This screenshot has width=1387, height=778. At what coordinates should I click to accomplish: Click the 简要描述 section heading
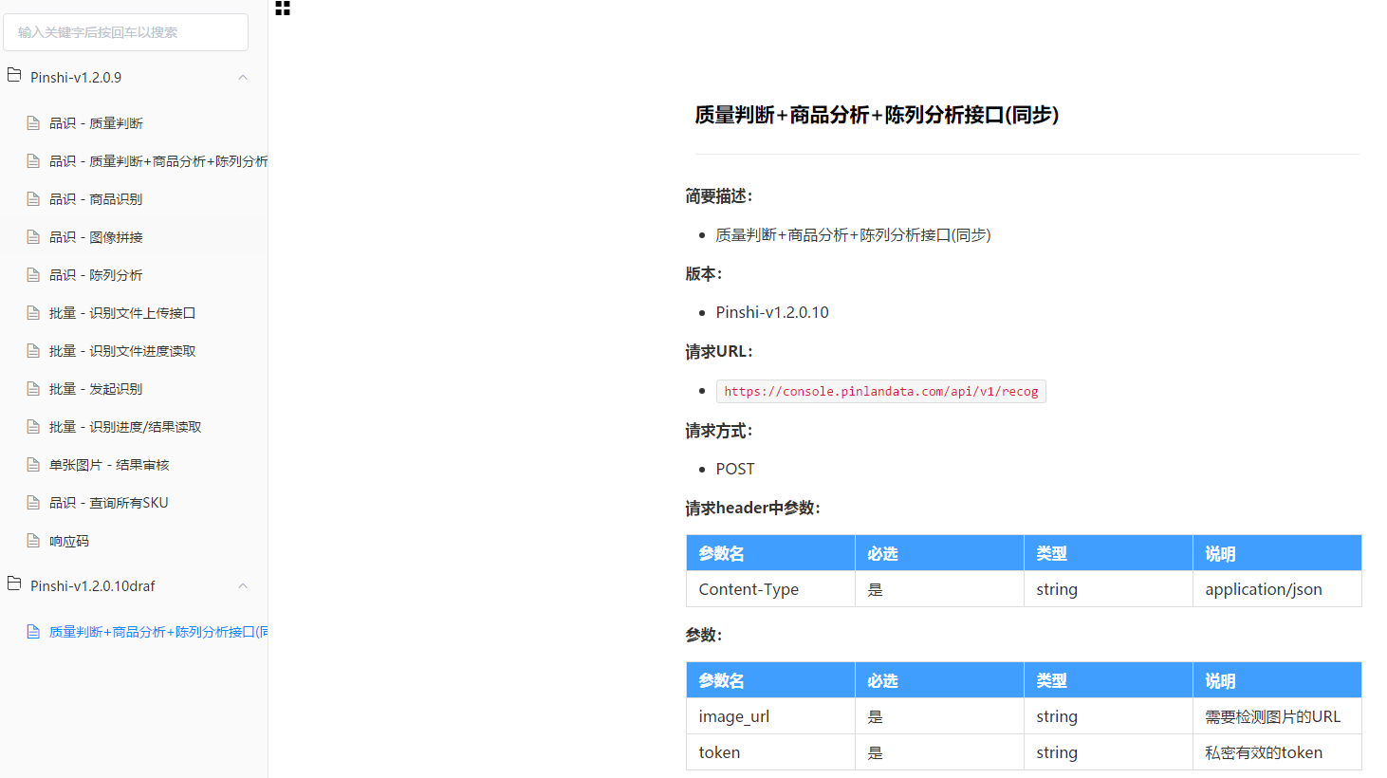pyautogui.click(x=719, y=196)
